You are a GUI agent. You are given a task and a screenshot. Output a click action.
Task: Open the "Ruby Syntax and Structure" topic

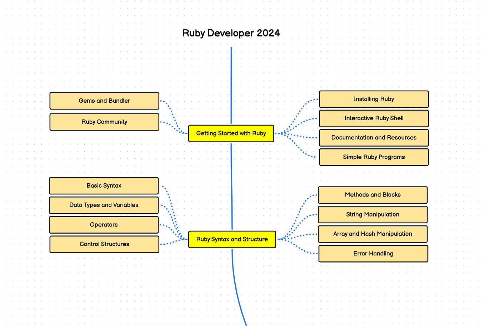coord(232,239)
